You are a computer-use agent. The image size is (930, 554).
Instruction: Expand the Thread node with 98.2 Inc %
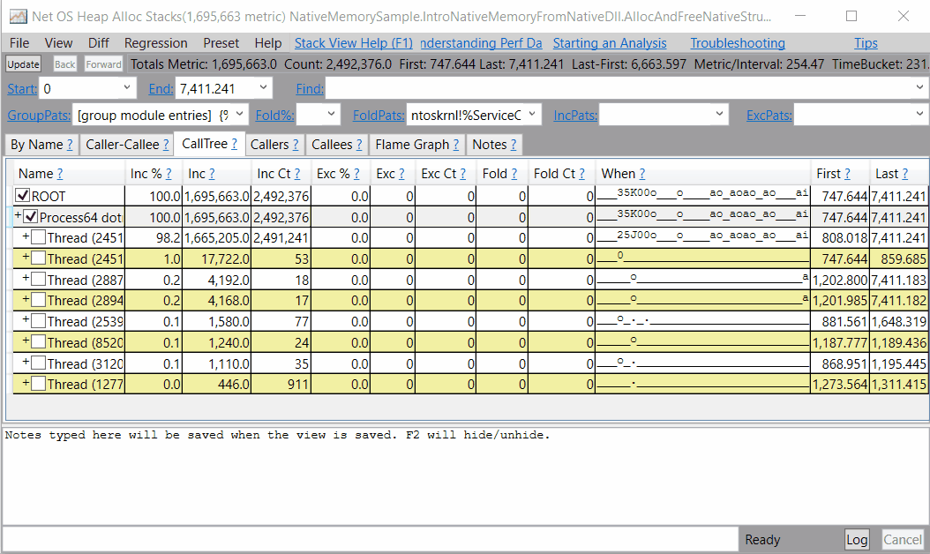(26, 236)
